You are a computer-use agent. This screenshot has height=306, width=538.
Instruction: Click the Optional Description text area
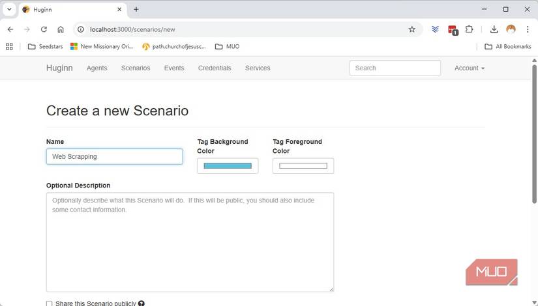190,242
